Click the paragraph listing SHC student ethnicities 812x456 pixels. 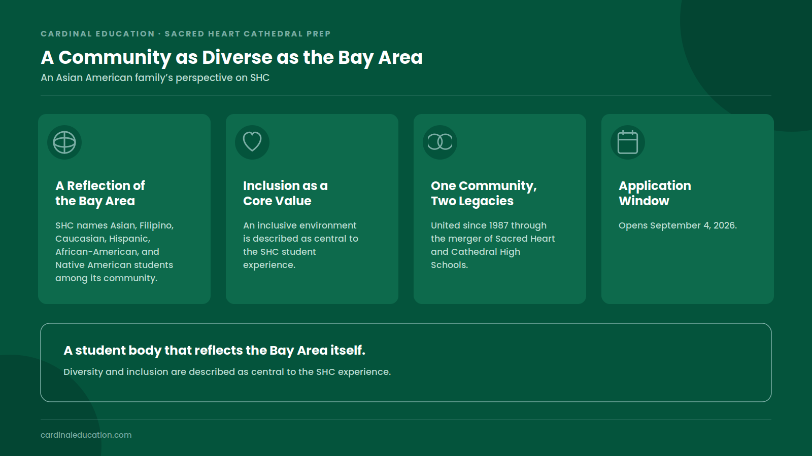pos(114,252)
